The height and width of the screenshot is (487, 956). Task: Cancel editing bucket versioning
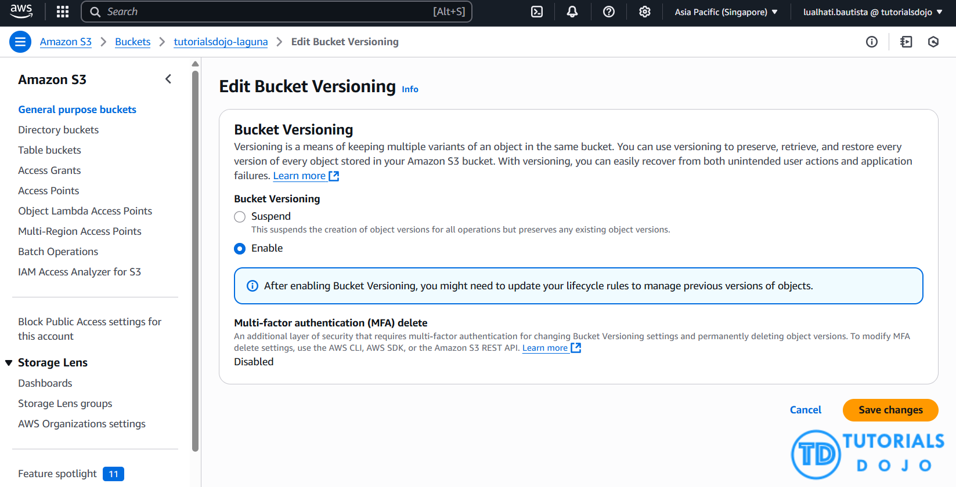click(x=806, y=410)
